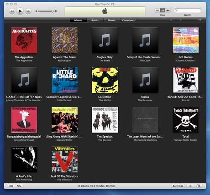Click the Genius icon in bottom bar
Viewport: 210px width, 195px height.
190,186
